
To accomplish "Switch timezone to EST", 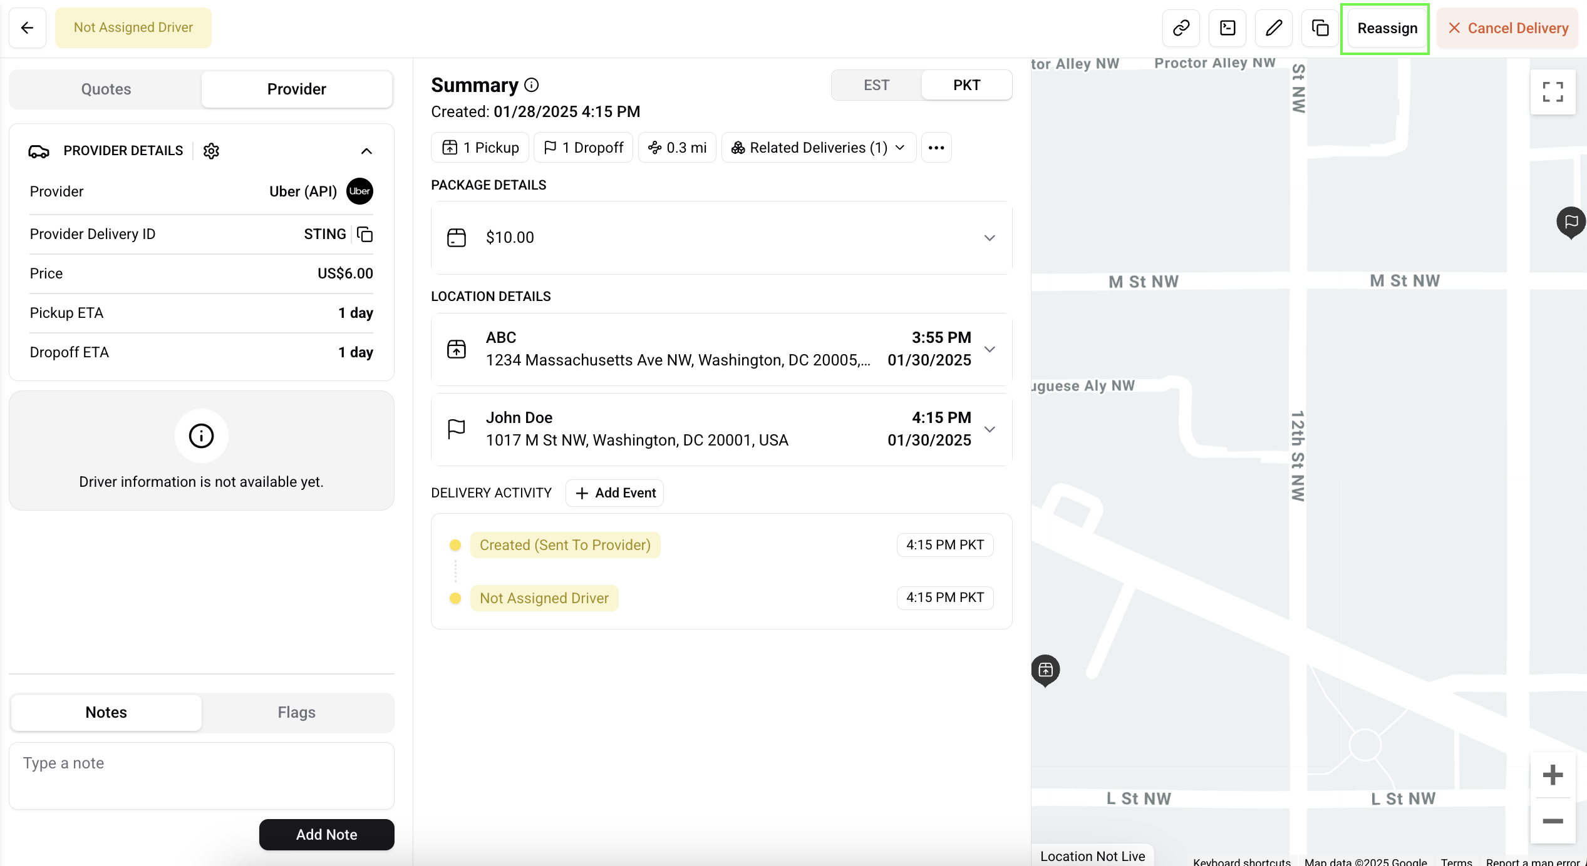I will click(x=876, y=85).
